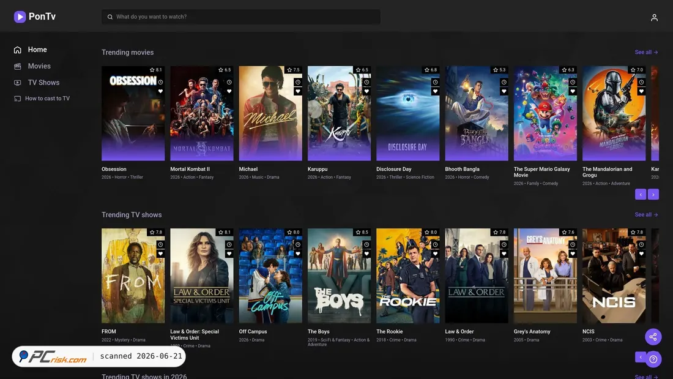Image resolution: width=673 pixels, height=379 pixels.
Task: Click the 'Off Campus' title text
Action: [x=253, y=332]
